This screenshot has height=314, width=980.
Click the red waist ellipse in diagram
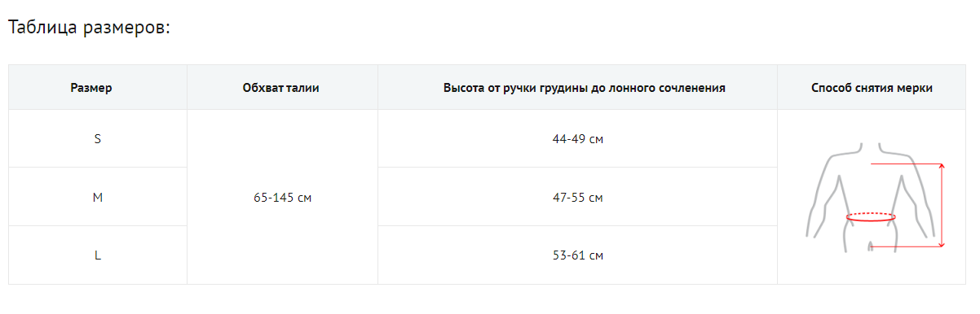point(871,217)
